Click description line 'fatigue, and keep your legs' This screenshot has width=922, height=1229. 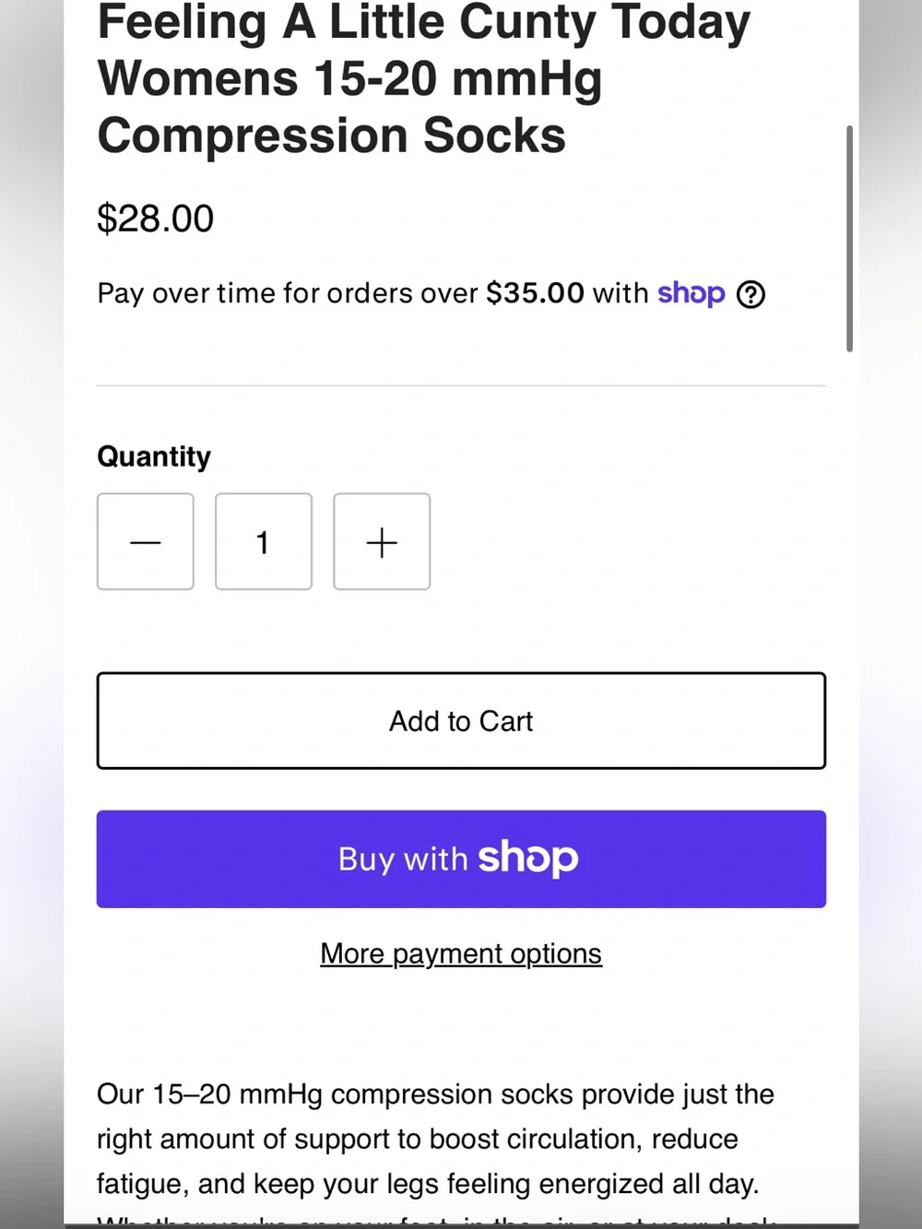[x=428, y=1184]
